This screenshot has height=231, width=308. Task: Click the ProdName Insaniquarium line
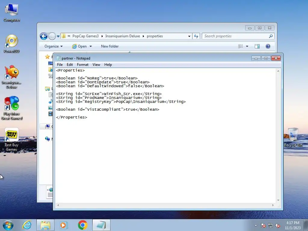pos(109,98)
